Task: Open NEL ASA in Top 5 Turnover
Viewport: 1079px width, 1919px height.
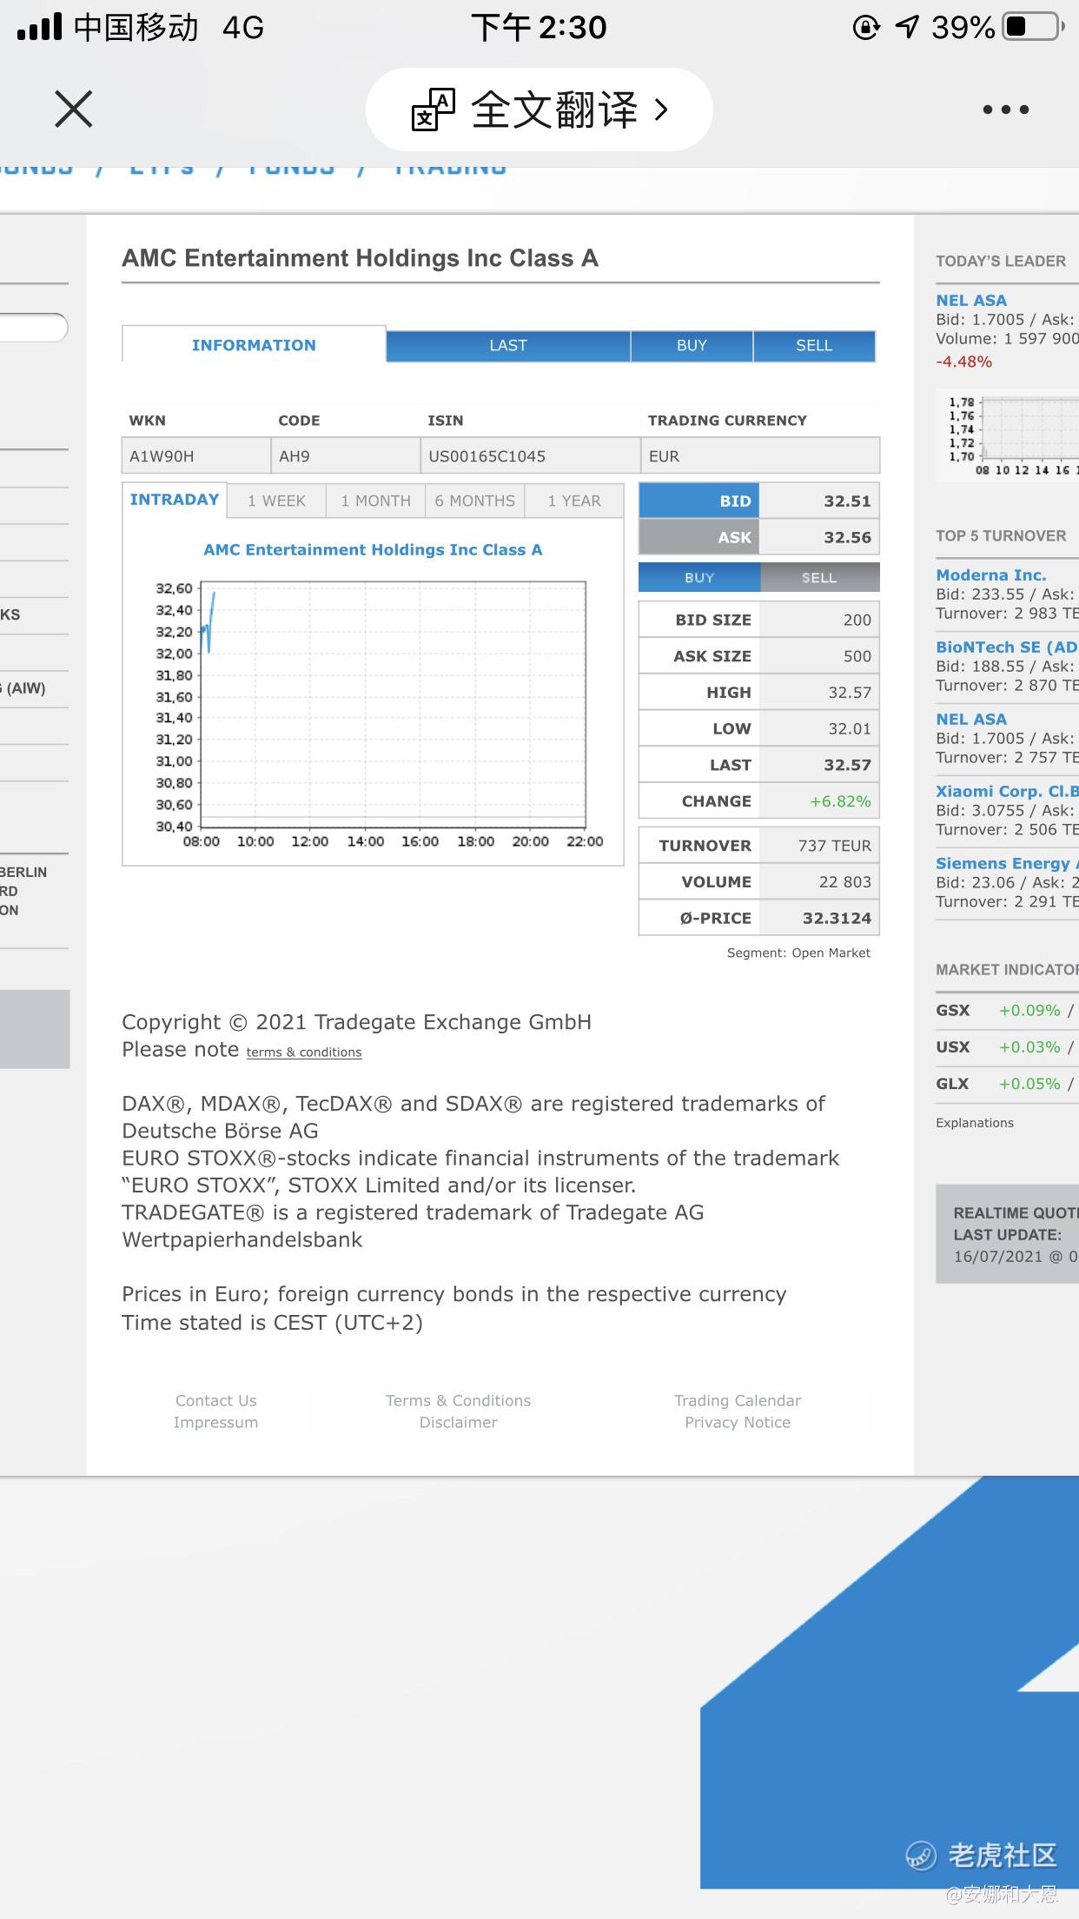Action: click(971, 720)
